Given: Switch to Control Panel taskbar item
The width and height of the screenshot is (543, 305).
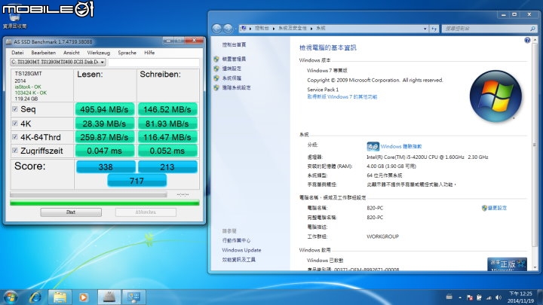Looking at the screenshot, I should (x=133, y=297).
